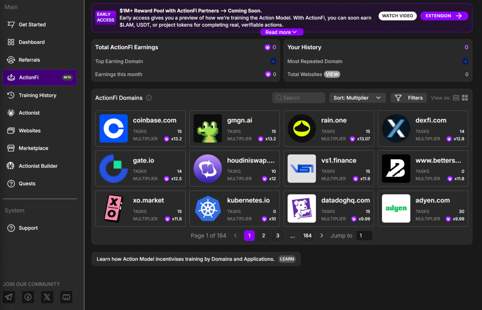Viewport: 482px width, 310px height.
Task: Open the coinbase.com domain name
Action: point(155,120)
